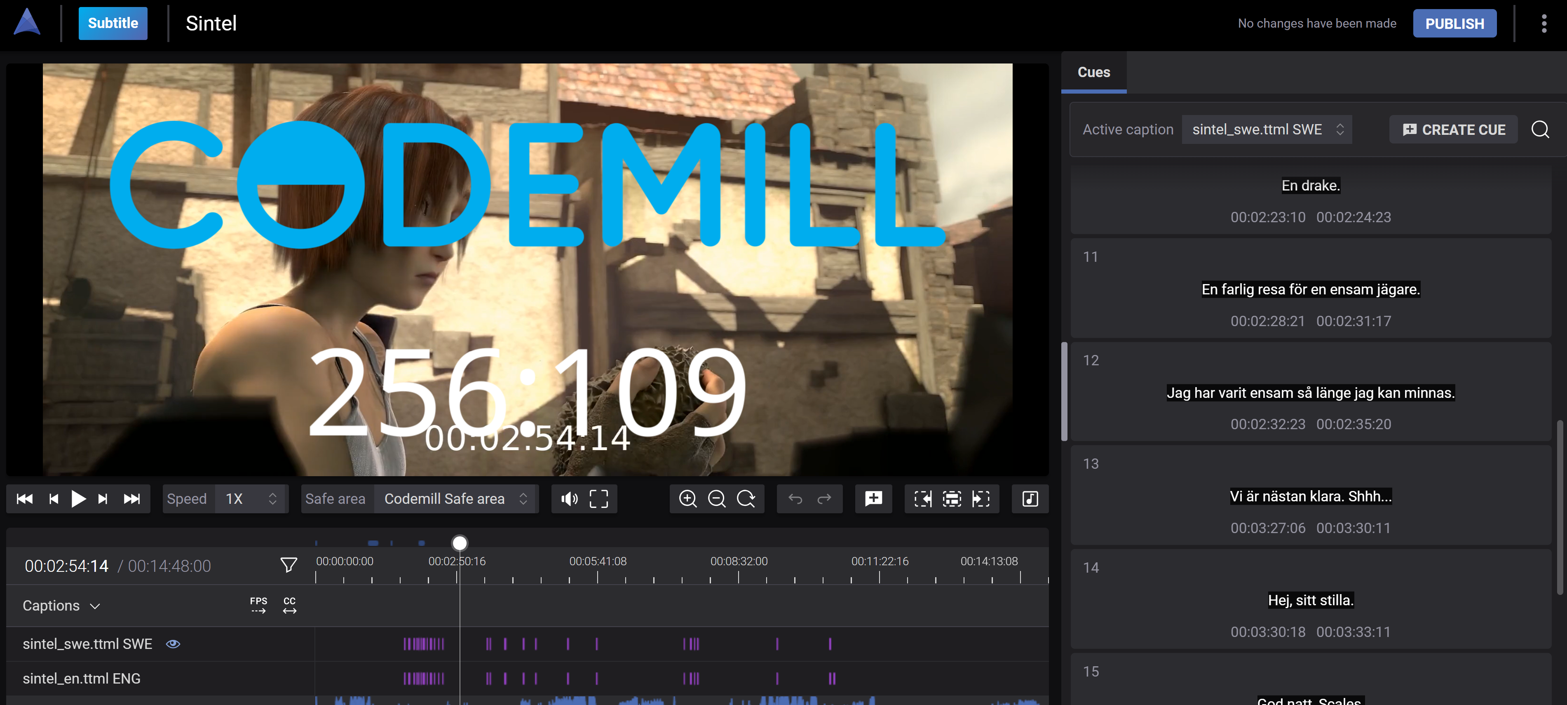This screenshot has width=1567, height=705.
Task: Edit start time 00:02:28:21
Action: pos(1268,321)
